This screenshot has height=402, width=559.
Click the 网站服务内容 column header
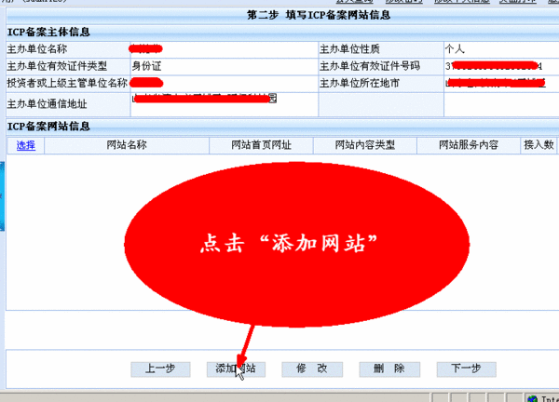click(x=469, y=145)
